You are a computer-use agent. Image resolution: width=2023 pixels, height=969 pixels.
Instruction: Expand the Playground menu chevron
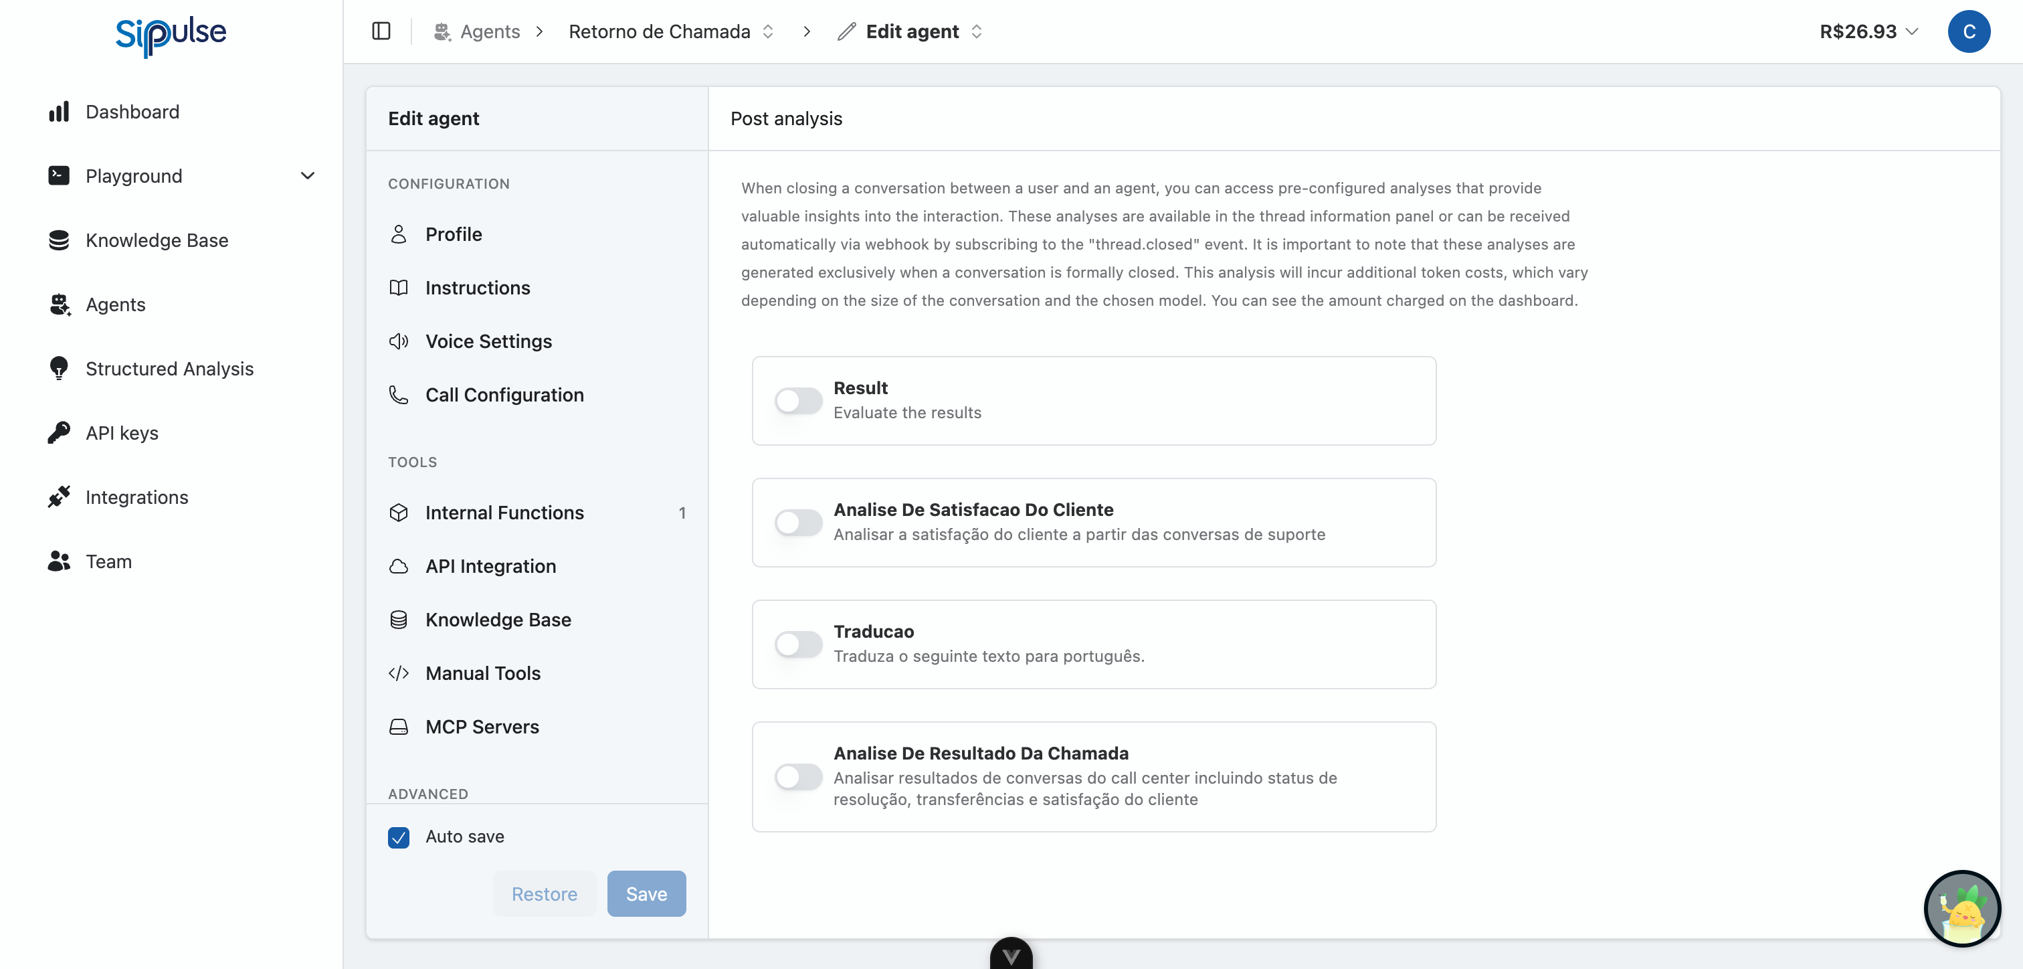(x=308, y=176)
